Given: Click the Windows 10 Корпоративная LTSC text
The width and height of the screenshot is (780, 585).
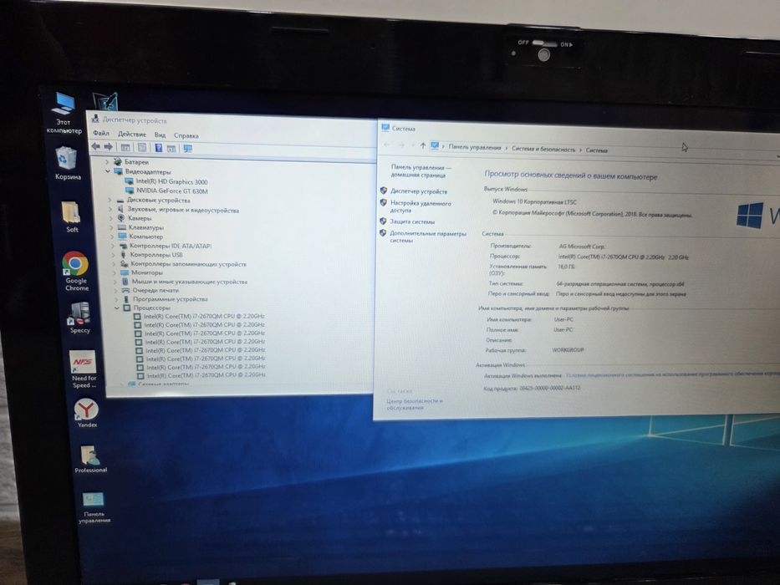Looking at the screenshot, I should (534, 201).
